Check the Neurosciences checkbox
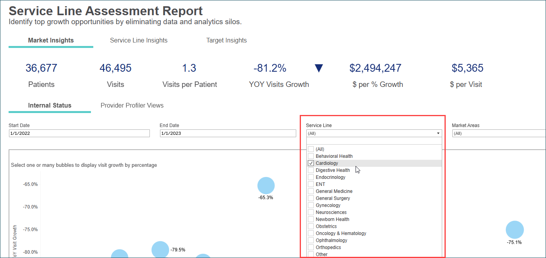The height and width of the screenshot is (258, 546). coord(311,212)
